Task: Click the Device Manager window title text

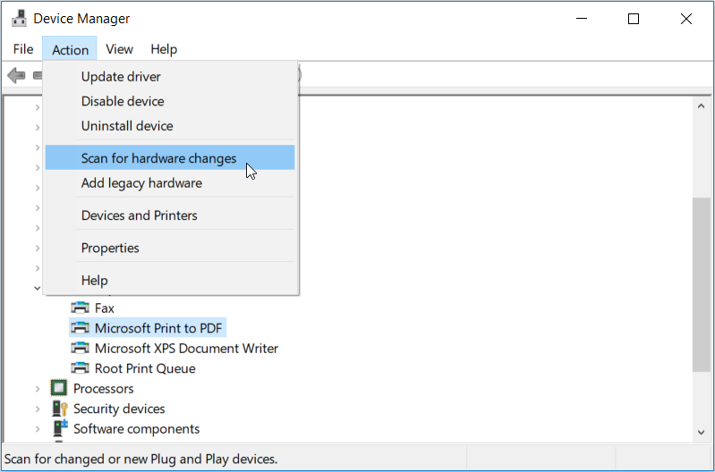Action: [81, 19]
